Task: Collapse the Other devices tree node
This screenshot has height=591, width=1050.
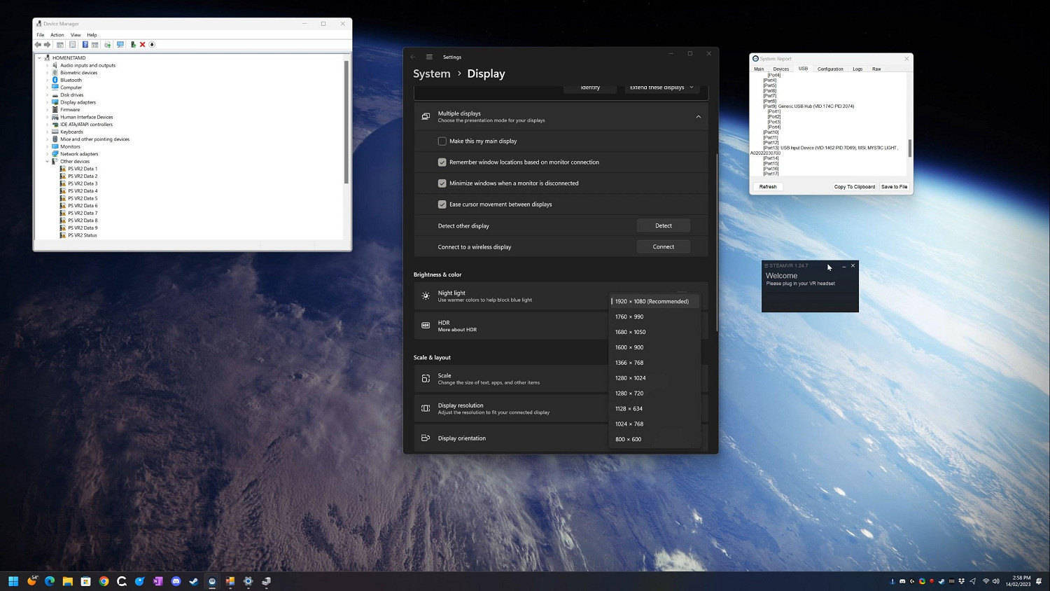Action: (x=48, y=162)
